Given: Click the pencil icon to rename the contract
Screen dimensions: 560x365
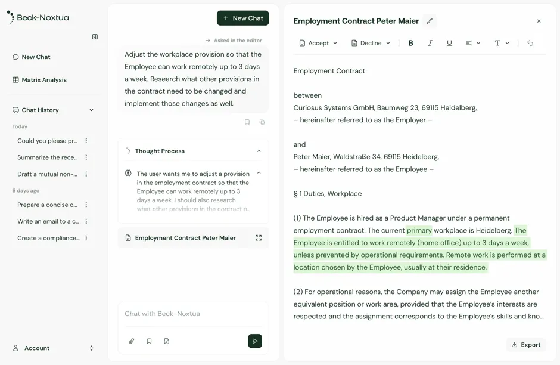Looking at the screenshot, I should click(430, 21).
